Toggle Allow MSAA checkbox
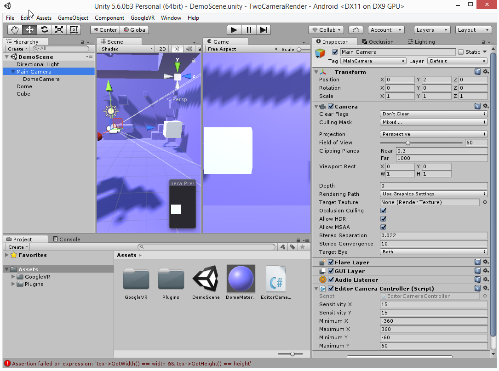The width and height of the screenshot is (499, 371). (x=383, y=227)
